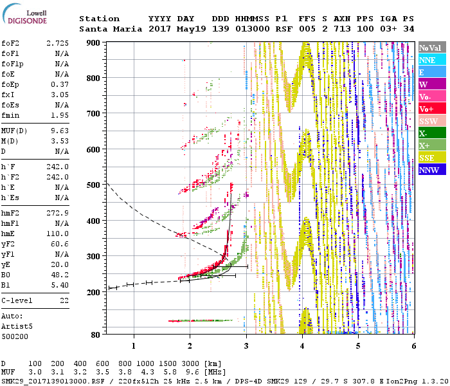
Task: Select the Vo- pink legend swatch
Action: click(x=432, y=96)
